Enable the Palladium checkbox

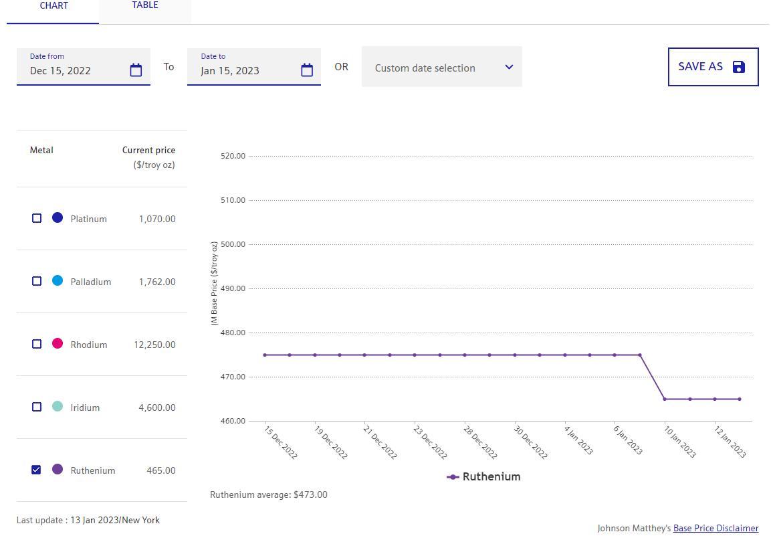(37, 281)
